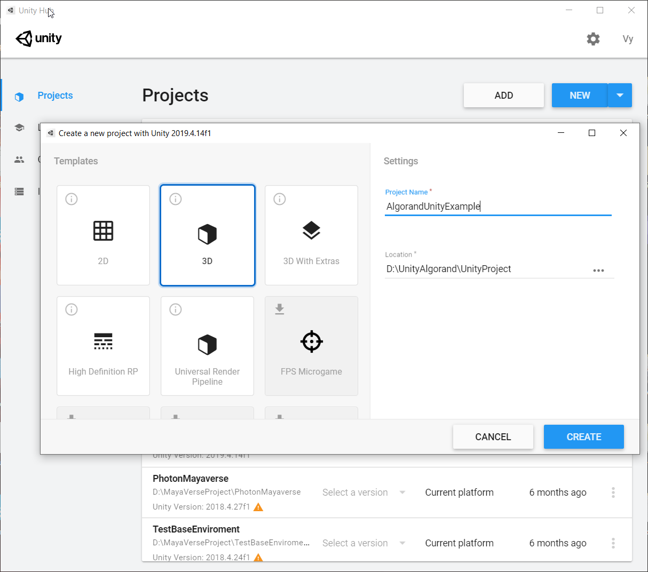648x572 pixels.
Task: Open the Installs sidebar icon
Action: [x=19, y=192]
